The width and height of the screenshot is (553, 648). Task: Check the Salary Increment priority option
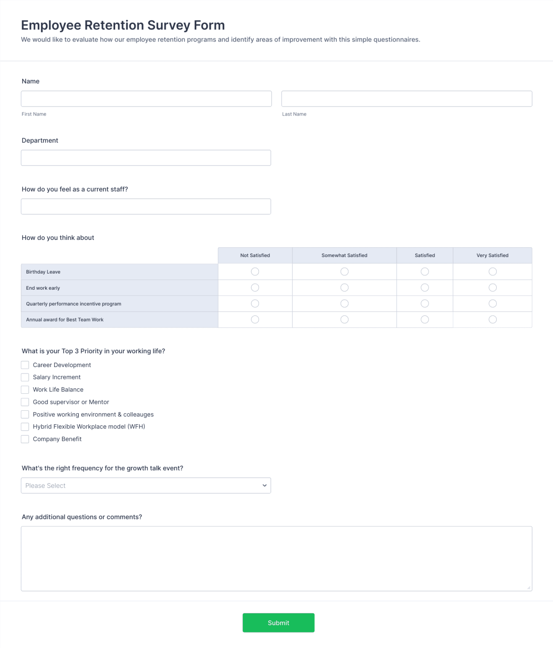coord(25,377)
